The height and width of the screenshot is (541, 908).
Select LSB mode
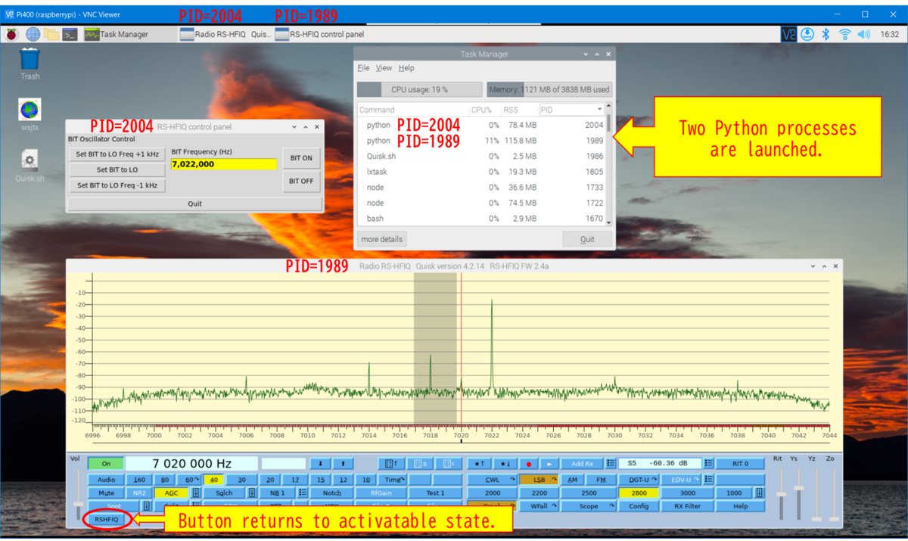coord(539,480)
